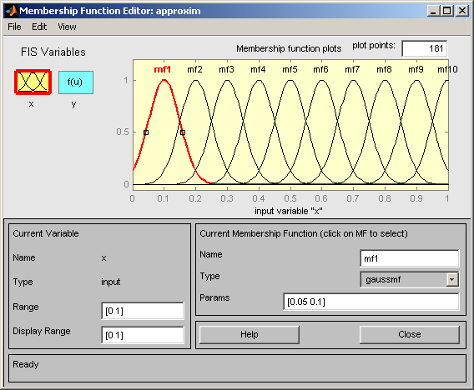Viewport: 474px width, 390px height.
Task: Click the 0.5 x-axis tick label
Action: pyautogui.click(x=290, y=198)
